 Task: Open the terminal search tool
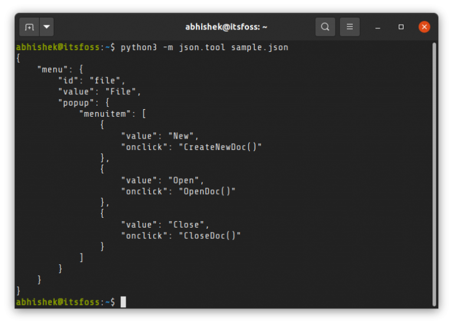pyautogui.click(x=325, y=27)
